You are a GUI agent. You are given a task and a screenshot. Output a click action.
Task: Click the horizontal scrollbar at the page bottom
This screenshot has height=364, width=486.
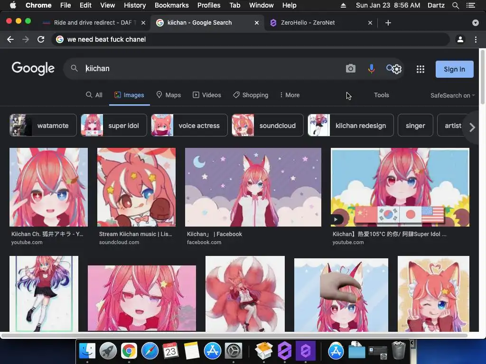click(234, 336)
